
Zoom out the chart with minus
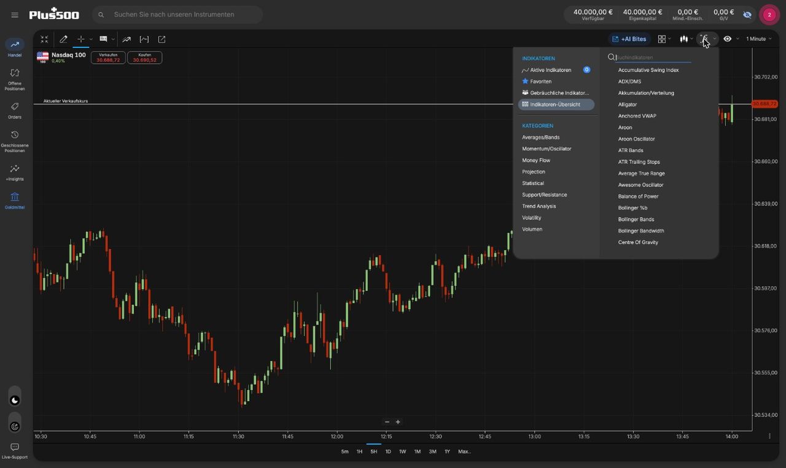click(x=387, y=422)
